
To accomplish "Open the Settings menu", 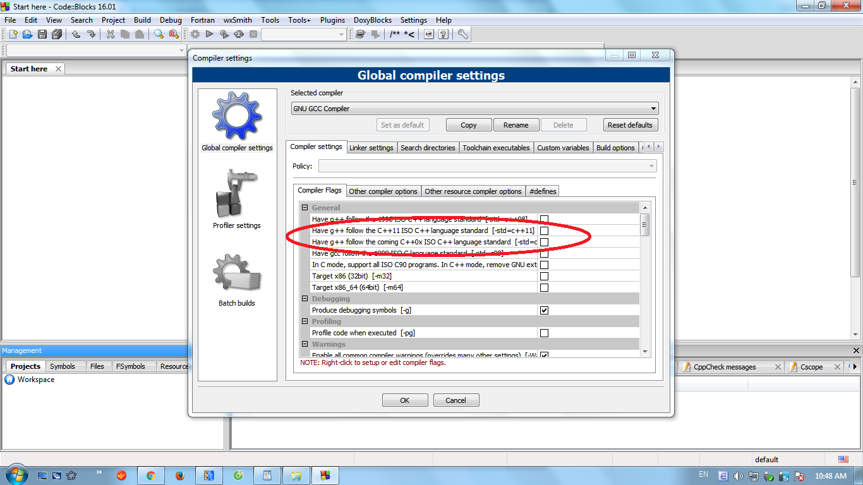I will click(414, 20).
